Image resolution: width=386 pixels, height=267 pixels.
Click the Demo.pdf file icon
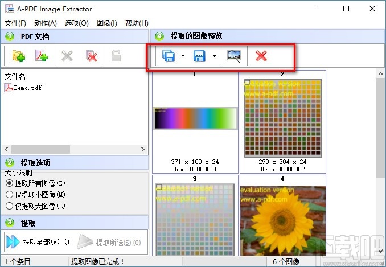[x=9, y=88]
